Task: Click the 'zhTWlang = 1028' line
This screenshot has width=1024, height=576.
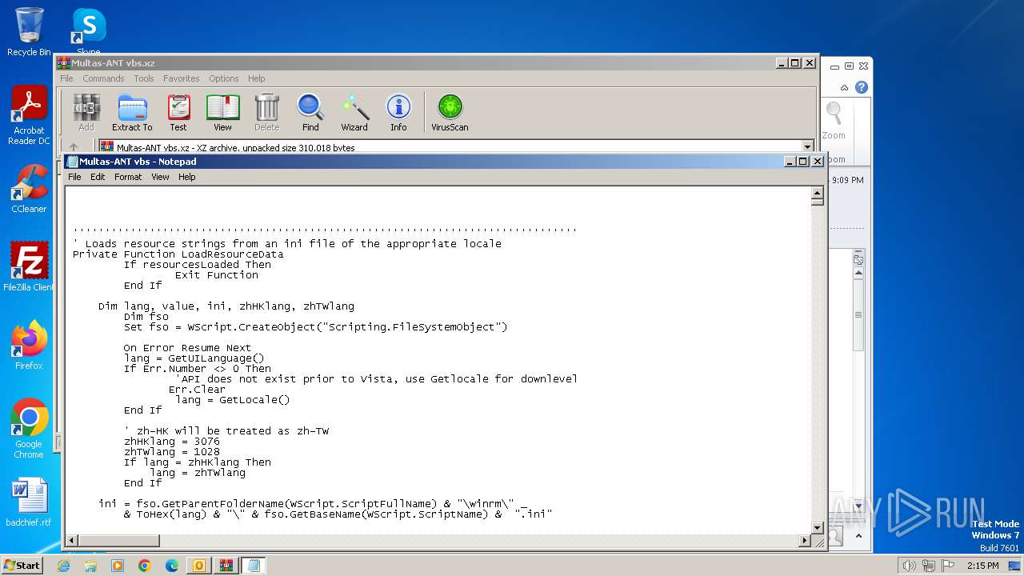Action: pyautogui.click(x=171, y=452)
